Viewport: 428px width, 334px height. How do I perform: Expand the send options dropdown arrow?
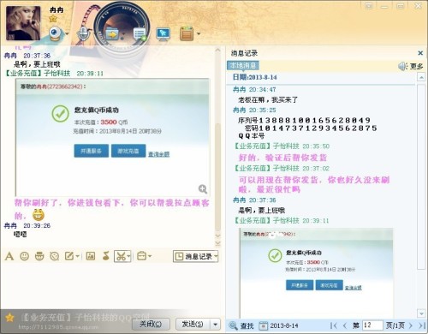[216, 325]
